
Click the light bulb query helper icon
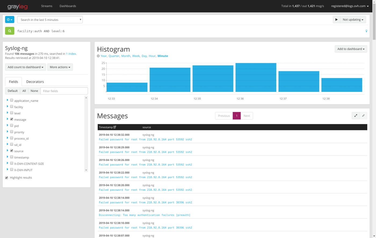[x=366, y=31]
